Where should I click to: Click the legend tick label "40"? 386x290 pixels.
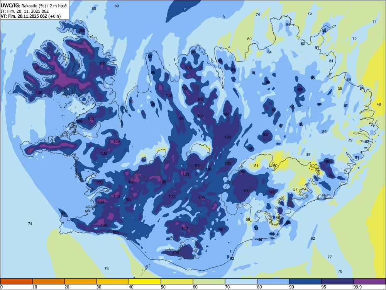131,287
